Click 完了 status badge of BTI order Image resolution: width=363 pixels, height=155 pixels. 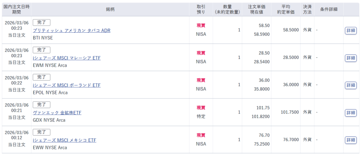41,22
